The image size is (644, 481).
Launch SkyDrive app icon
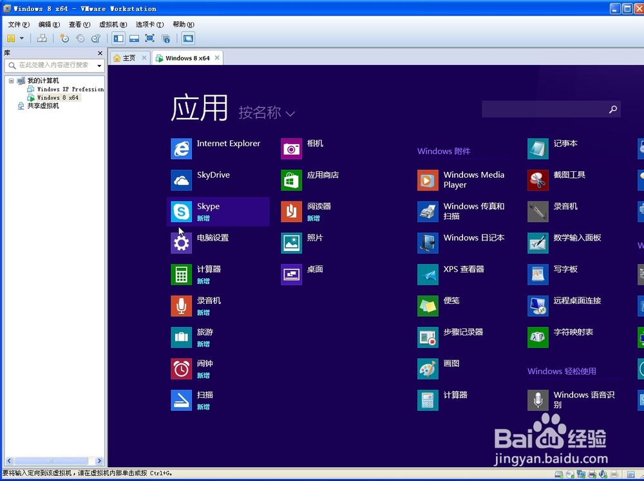[x=181, y=180]
